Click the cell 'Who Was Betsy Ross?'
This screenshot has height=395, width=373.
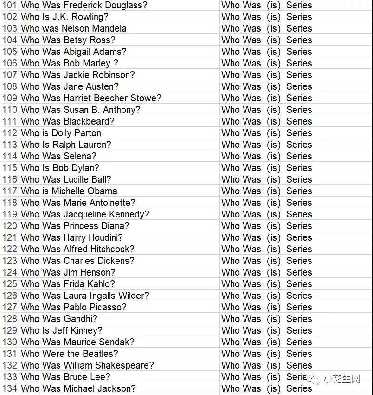click(x=119, y=40)
